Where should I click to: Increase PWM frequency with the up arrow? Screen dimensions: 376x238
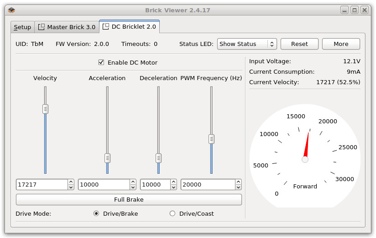(238, 182)
